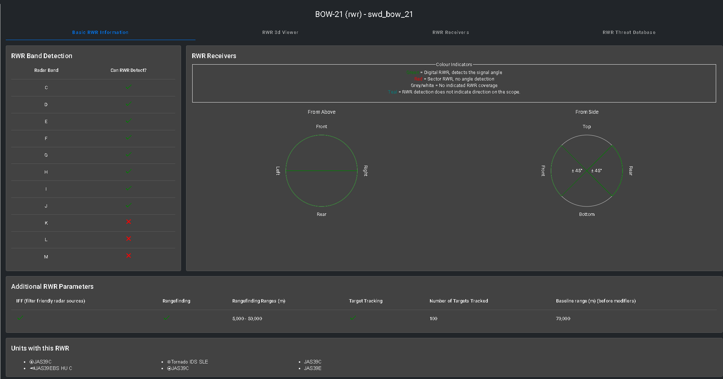Select the checkmark for band J
Viewport: 723px width, 379px height.
(129, 205)
